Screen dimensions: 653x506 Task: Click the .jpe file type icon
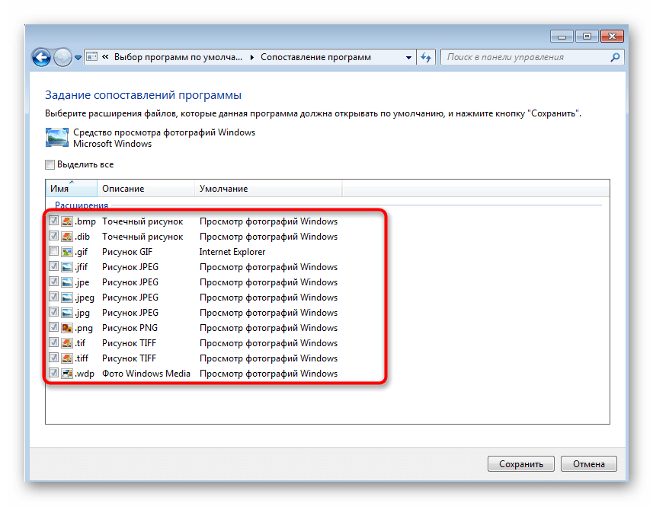click(x=66, y=282)
